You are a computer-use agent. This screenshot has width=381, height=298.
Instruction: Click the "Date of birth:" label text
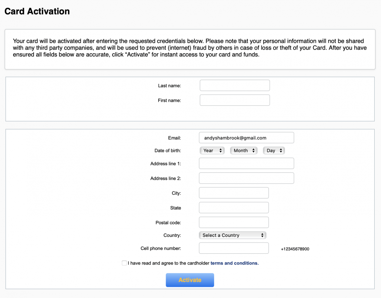[x=168, y=150]
